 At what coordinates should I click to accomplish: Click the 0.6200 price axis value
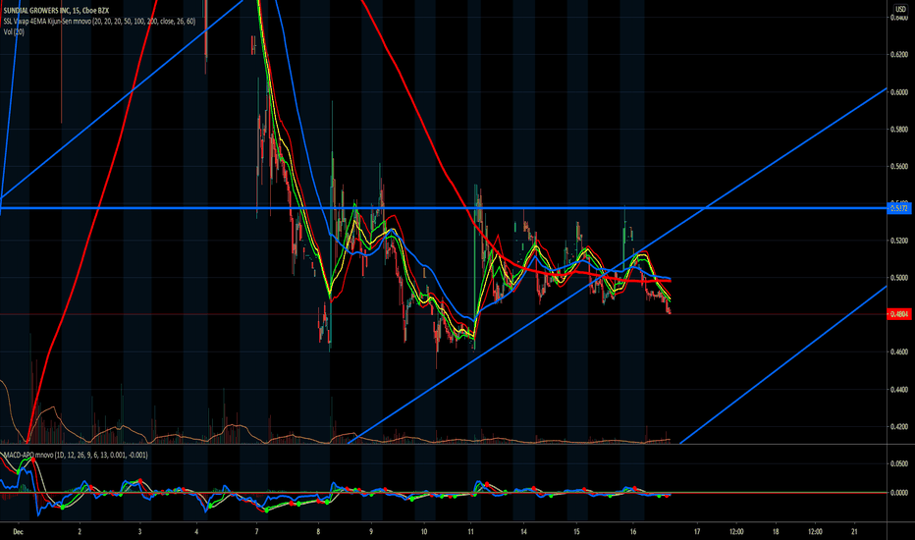[899, 55]
